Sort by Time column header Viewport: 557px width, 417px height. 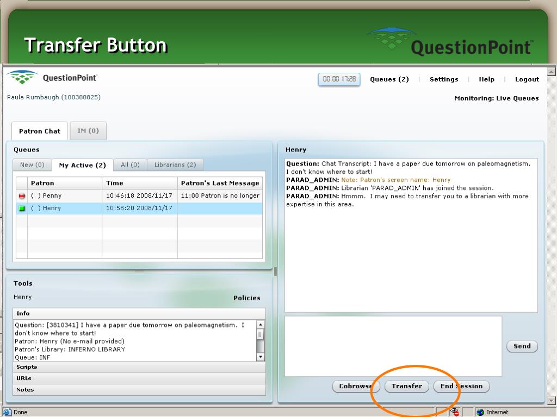pyautogui.click(x=140, y=183)
